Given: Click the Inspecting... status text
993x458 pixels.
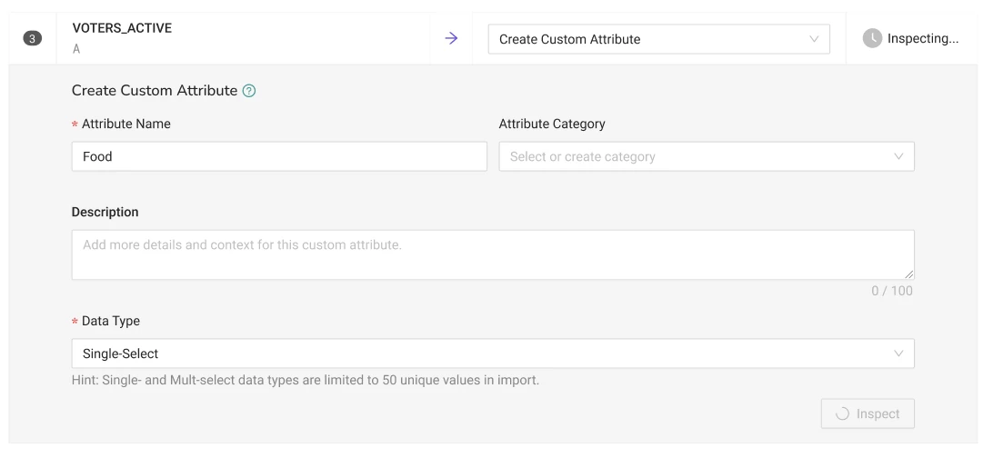Looking at the screenshot, I should point(923,38).
